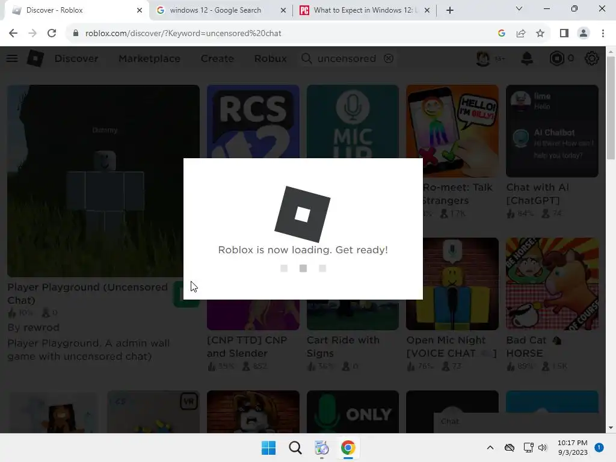Open the taskbar app left of Chrome
The width and height of the screenshot is (616, 462).
pos(321,448)
